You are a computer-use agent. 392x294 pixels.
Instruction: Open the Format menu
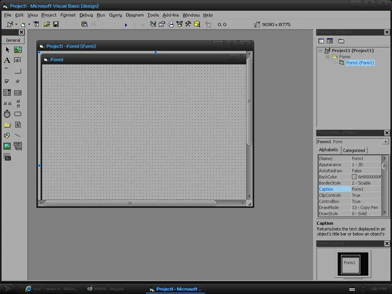(68, 15)
